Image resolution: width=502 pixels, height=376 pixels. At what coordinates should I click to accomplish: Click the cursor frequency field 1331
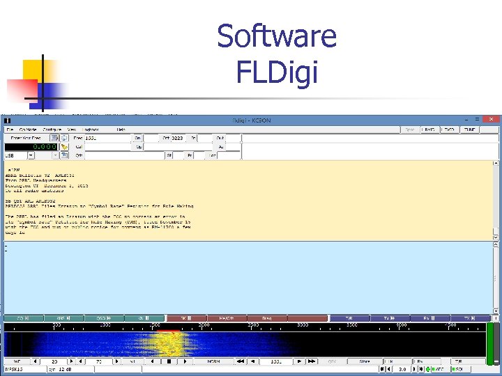point(276,361)
